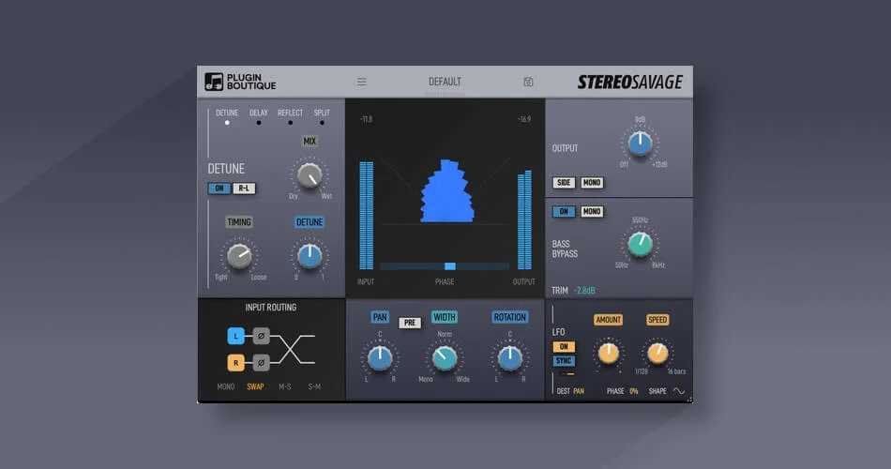891x469 pixels.
Task: Click the WIDTH label button
Action: click(445, 317)
